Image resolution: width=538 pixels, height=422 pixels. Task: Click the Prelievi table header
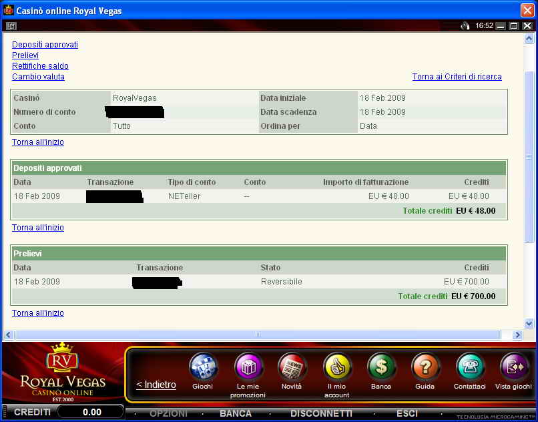tap(259, 254)
